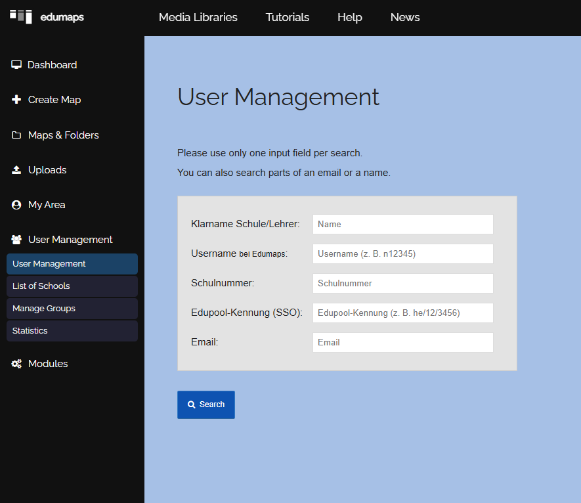Click the Uploads arrow icon

point(16,170)
